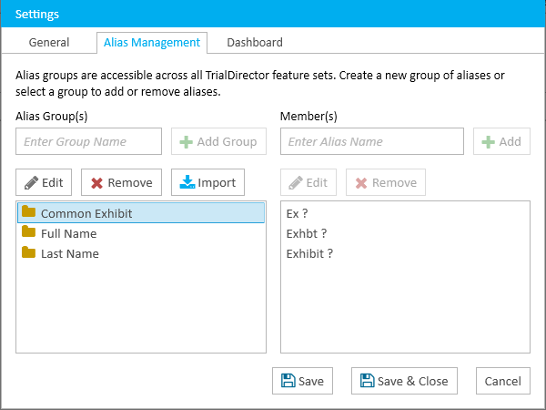The width and height of the screenshot is (546, 410).
Task: Click the green plus icon on members Add
Action: (488, 142)
